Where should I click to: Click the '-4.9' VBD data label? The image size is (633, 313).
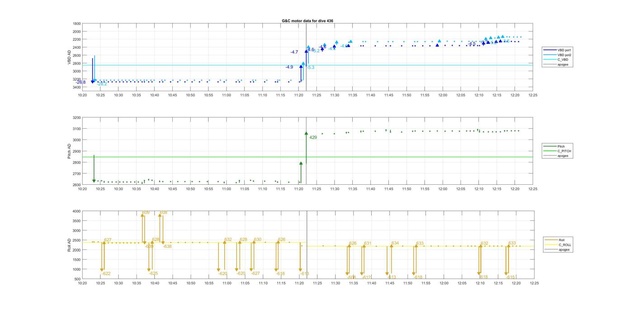click(289, 67)
